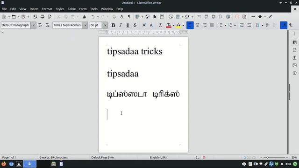Expand the font size dropdown

click(x=105, y=25)
